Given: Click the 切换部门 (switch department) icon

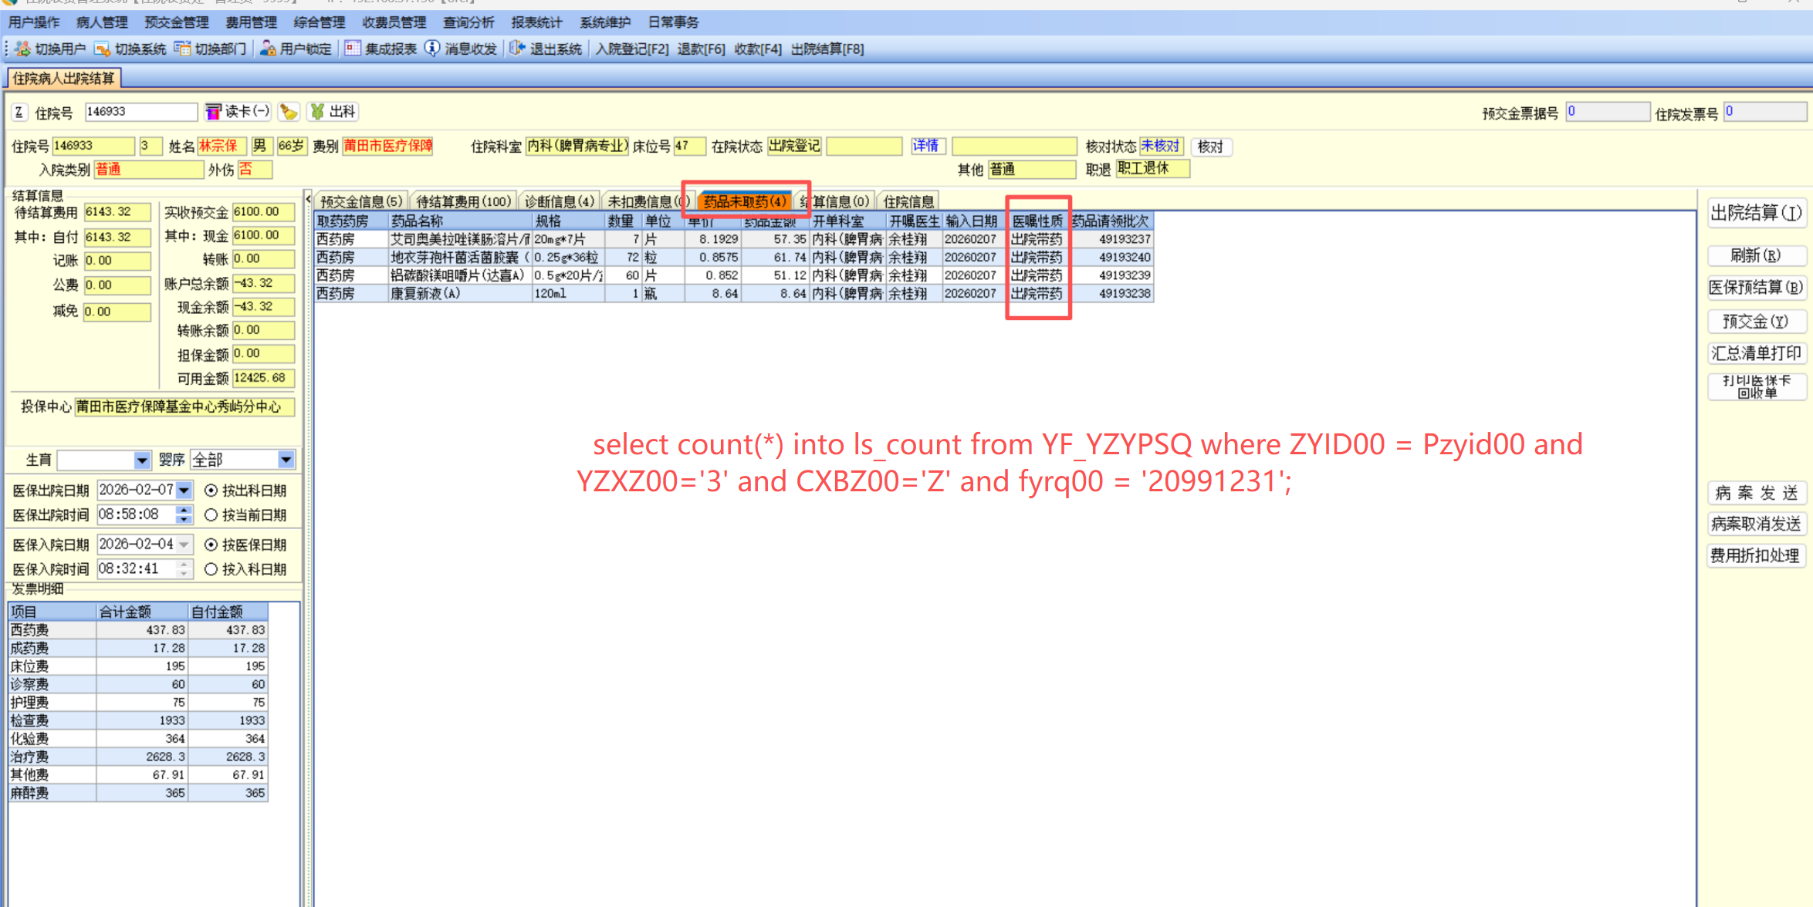Looking at the screenshot, I should [182, 49].
